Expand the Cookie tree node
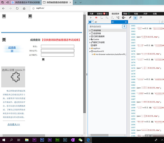The height and width of the screenshot is (143, 164). (x=90, y=39)
